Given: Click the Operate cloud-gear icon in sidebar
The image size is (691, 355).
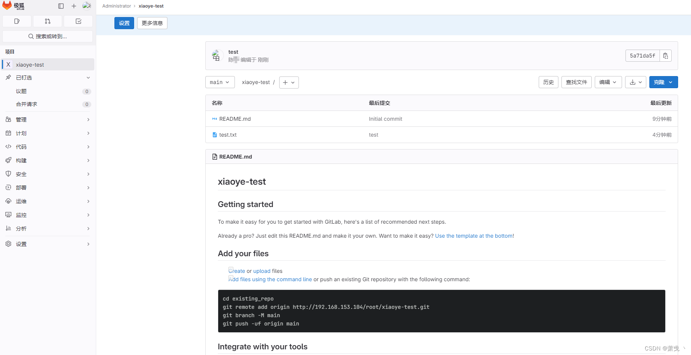Looking at the screenshot, I should click(x=8, y=201).
